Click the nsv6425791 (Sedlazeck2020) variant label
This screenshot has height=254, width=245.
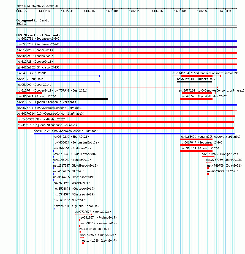(38, 38)
